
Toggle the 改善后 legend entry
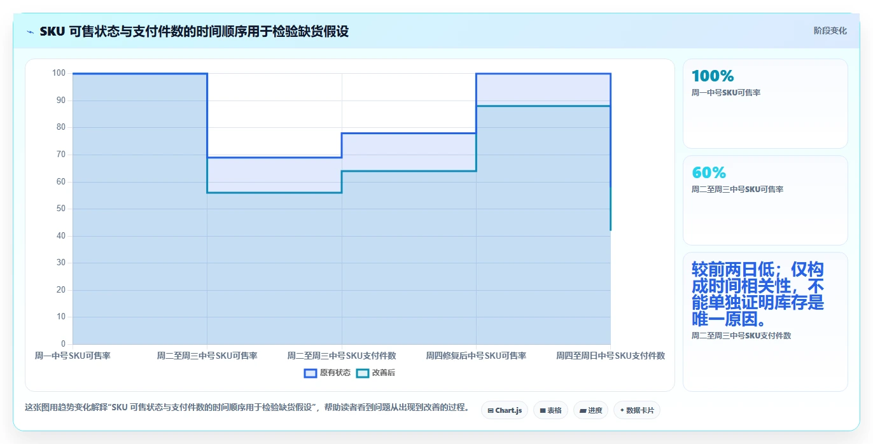pos(375,373)
